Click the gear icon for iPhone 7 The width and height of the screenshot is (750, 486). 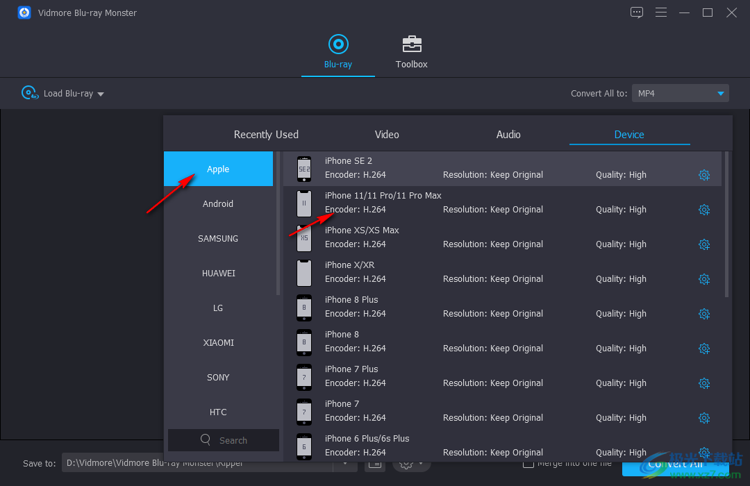coord(703,418)
